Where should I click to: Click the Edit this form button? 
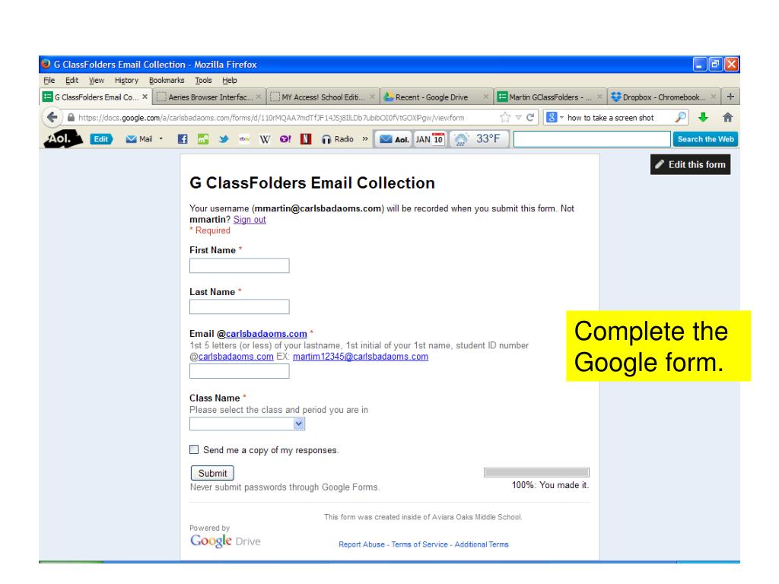pos(690,165)
